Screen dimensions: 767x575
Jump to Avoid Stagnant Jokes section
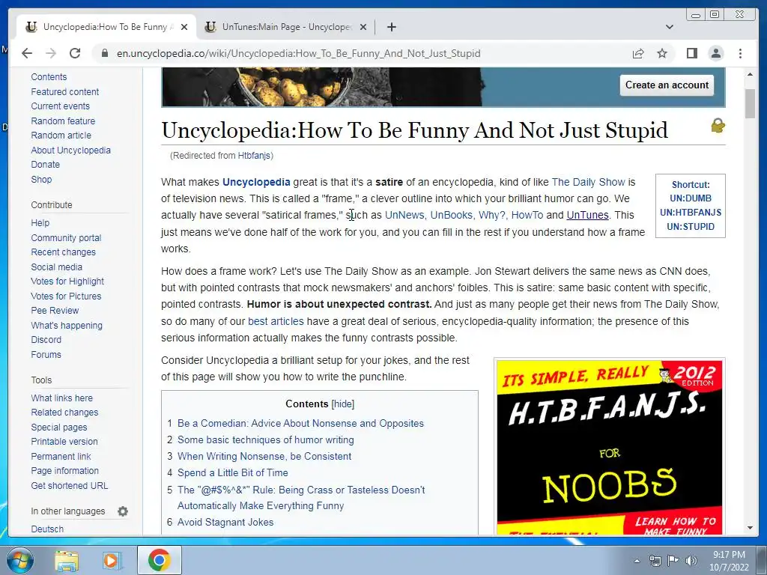coord(225,522)
